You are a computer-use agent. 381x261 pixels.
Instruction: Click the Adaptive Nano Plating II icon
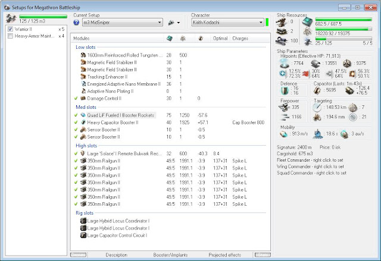tap(83, 91)
